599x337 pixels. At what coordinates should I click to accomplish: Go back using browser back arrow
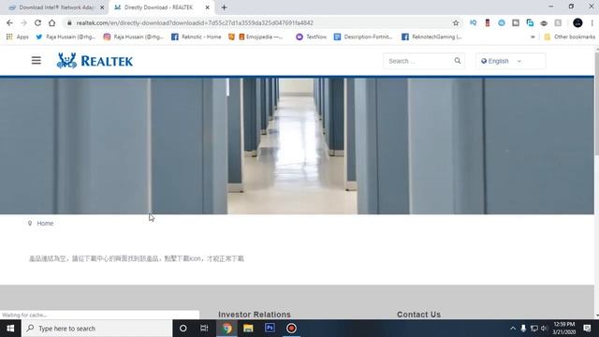[9, 22]
